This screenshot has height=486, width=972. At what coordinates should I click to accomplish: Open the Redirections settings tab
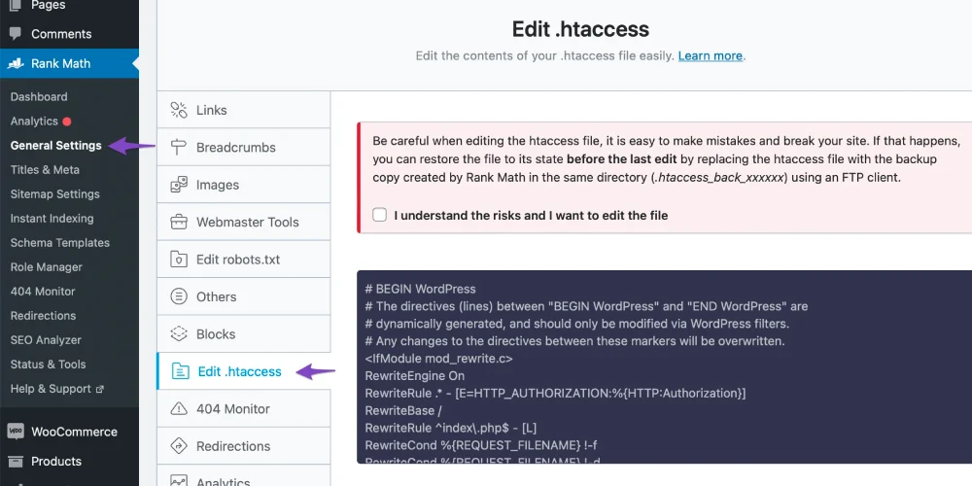click(x=244, y=446)
